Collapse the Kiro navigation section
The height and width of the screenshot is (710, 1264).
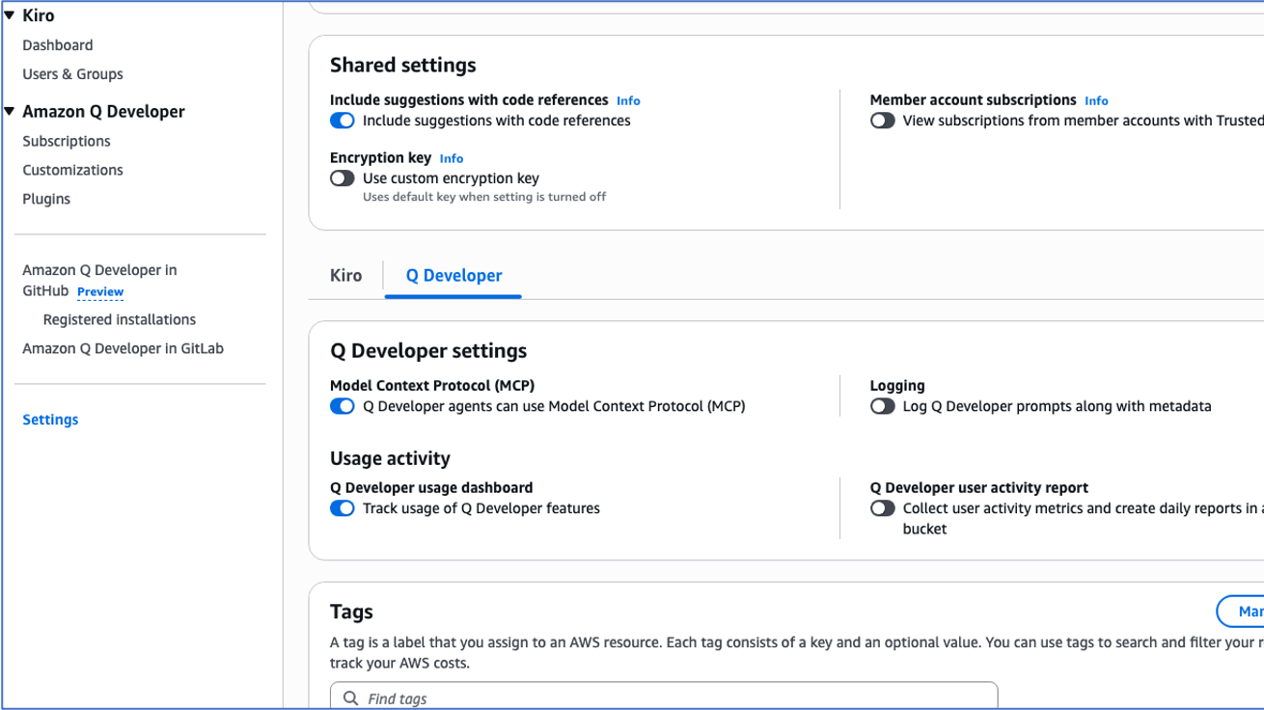[10, 15]
